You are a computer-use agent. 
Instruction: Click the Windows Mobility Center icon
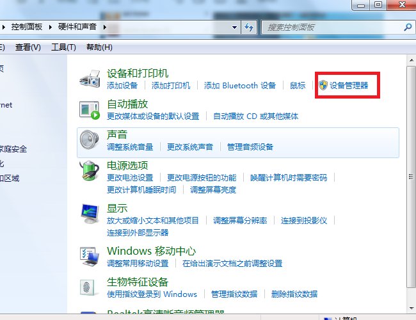click(90, 256)
